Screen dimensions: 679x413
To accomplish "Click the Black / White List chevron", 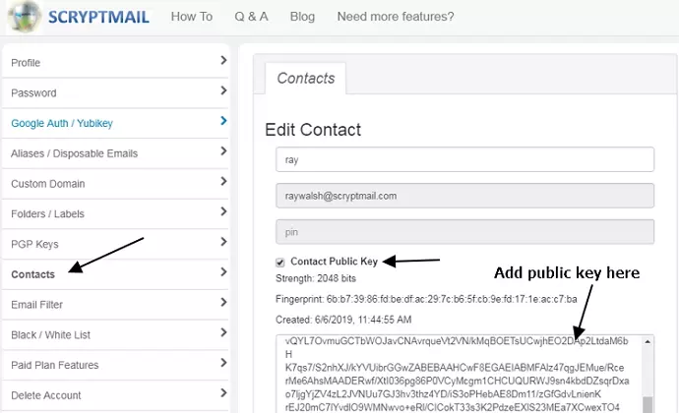I will click(x=223, y=334).
